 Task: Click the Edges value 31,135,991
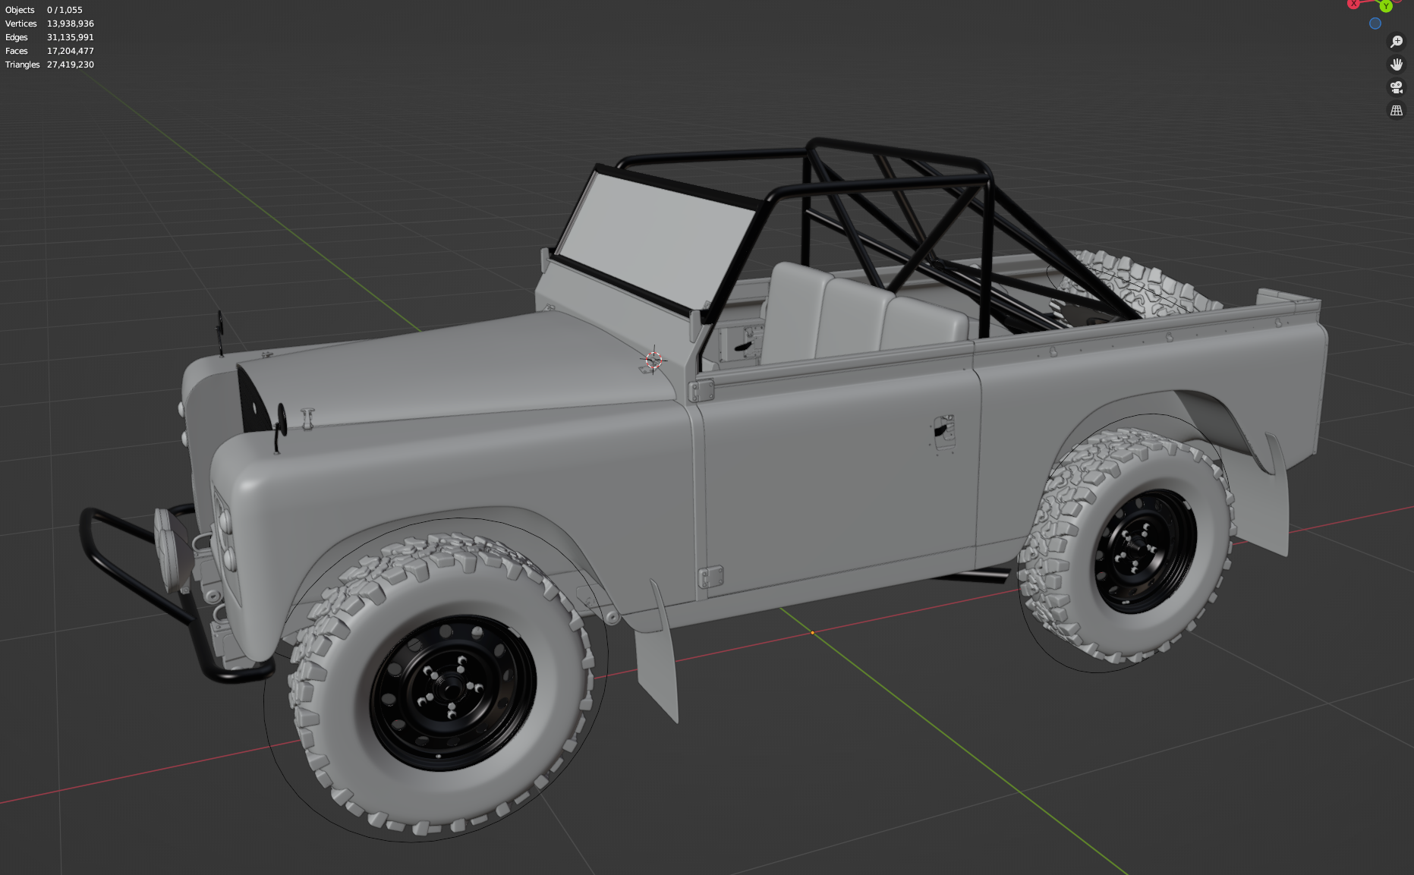pyautogui.click(x=71, y=37)
